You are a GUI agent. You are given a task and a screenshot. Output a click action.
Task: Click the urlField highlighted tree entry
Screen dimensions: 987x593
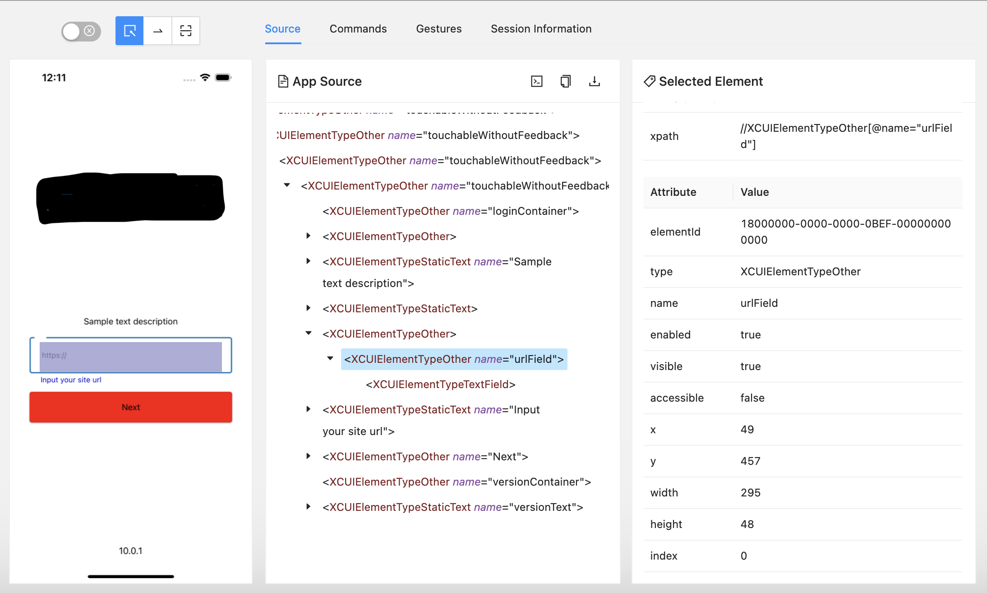coord(453,359)
